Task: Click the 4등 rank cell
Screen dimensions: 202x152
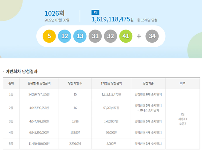Action: 11,133
